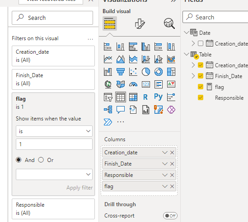Select the Donut chart visual

point(159,72)
